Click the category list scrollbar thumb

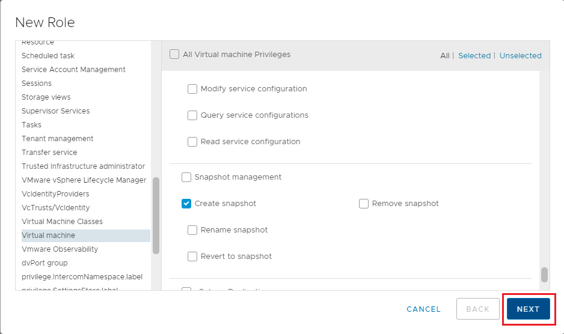coord(156,215)
